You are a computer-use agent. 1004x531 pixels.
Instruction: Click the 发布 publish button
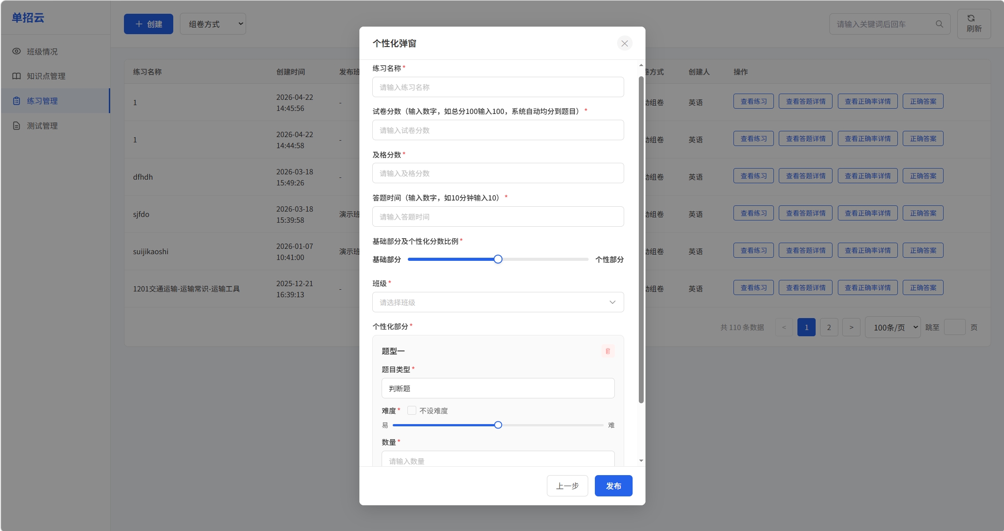point(614,486)
